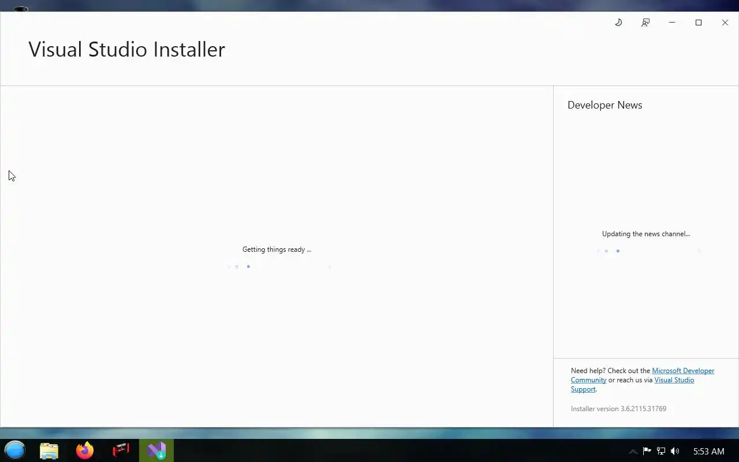Click the 5:53 AM clock
This screenshot has height=462, width=739.
click(x=708, y=452)
